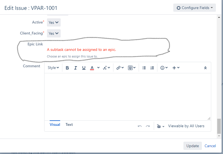Click the undo arrow icon
Screen dimensions: 223x154
coord(140,126)
